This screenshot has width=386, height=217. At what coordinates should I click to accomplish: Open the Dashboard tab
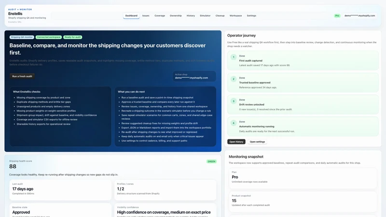tap(131, 16)
